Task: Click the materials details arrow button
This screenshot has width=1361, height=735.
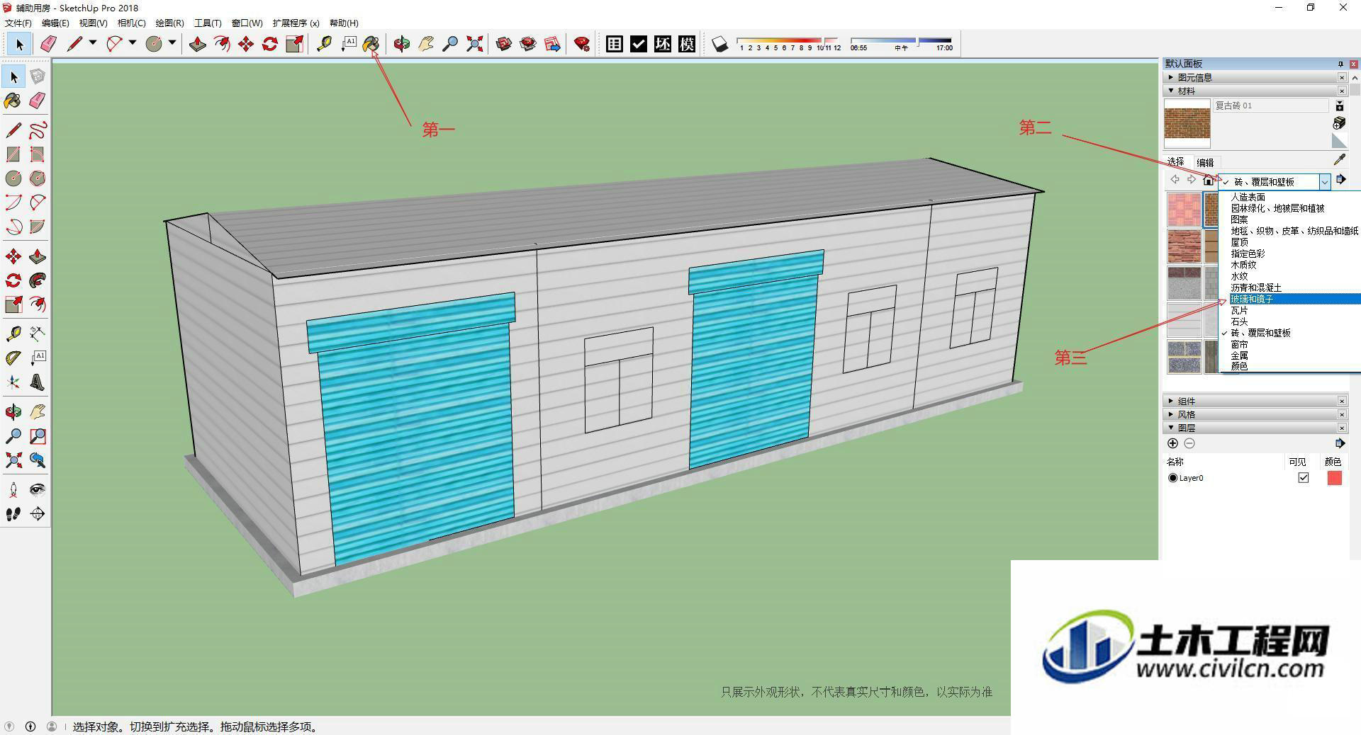Action: [x=1340, y=180]
